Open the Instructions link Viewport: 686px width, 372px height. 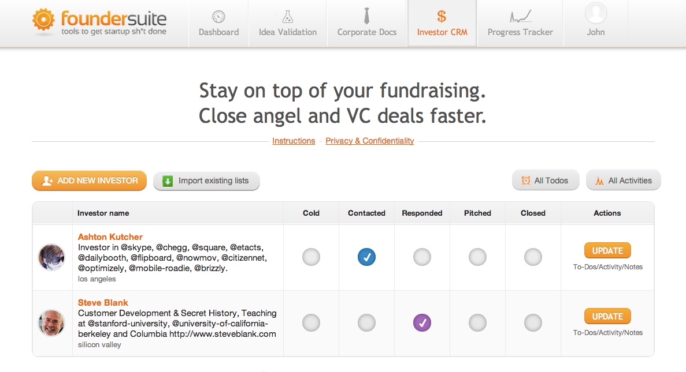coord(294,141)
